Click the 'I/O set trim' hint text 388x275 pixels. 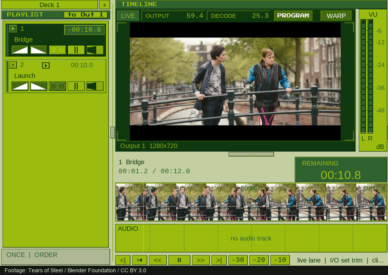coord(346,260)
